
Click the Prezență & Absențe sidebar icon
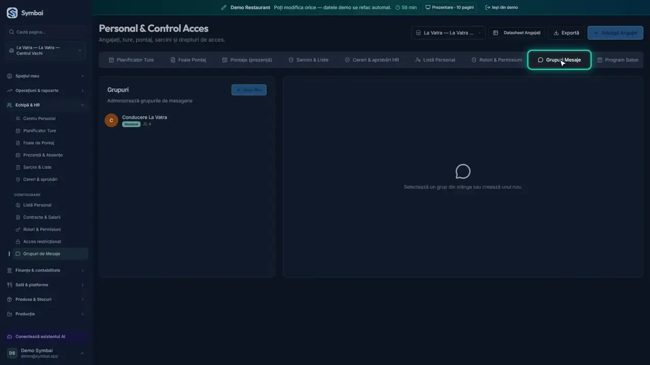pos(18,155)
